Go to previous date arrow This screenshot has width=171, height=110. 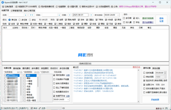pyautogui.click(x=70, y=15)
